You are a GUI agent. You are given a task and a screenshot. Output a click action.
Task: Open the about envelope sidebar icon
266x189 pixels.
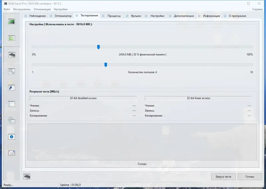pos(12,153)
